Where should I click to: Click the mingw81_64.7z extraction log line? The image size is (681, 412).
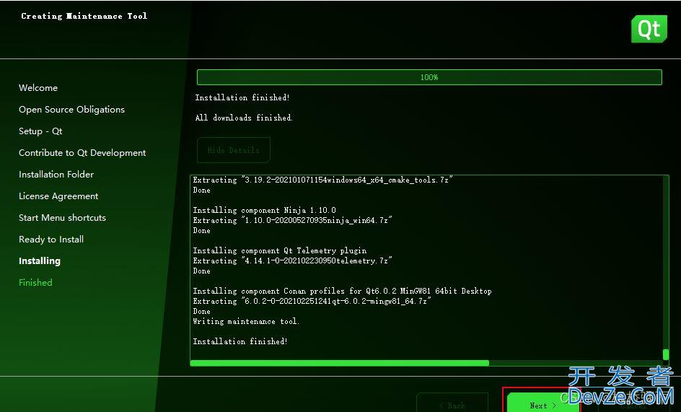(x=312, y=301)
